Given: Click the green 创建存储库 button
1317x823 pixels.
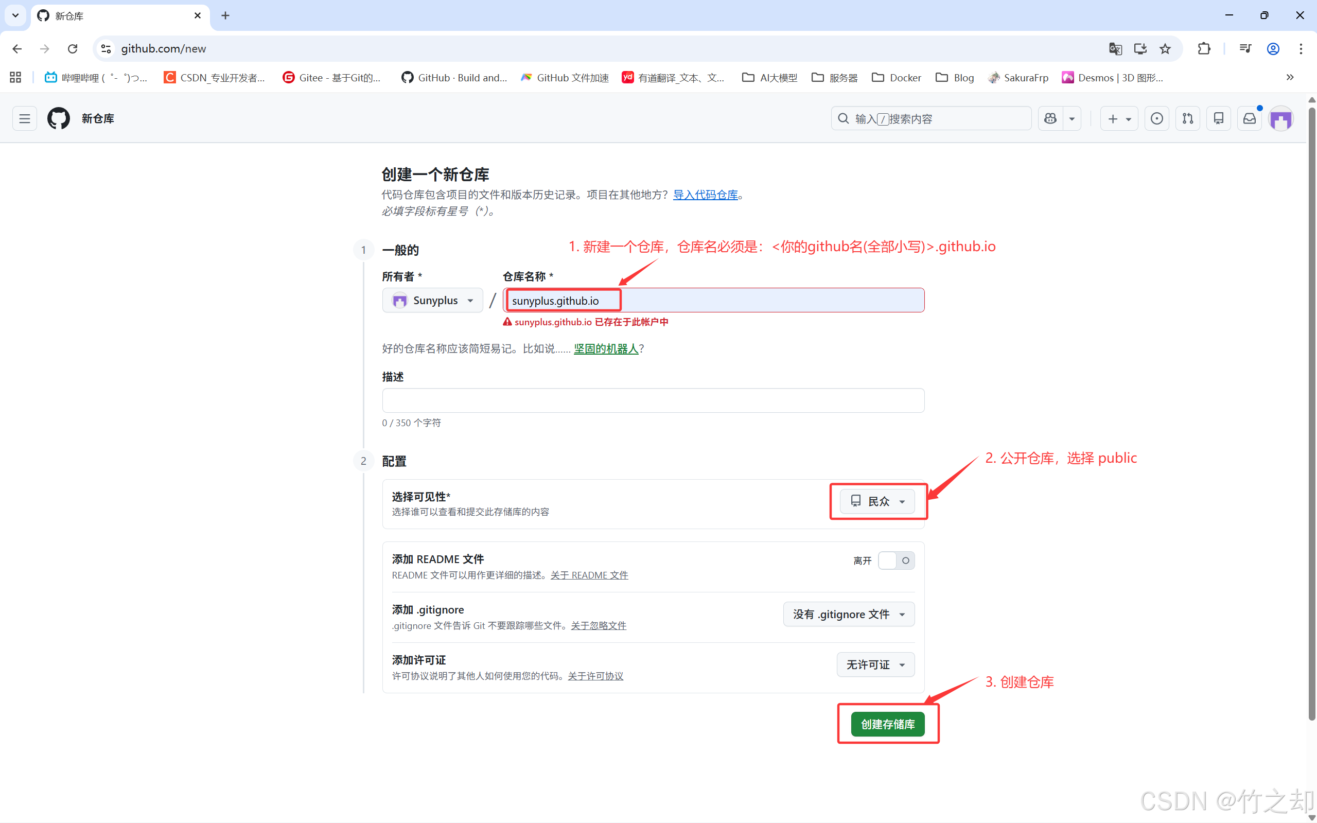Looking at the screenshot, I should pos(888,725).
